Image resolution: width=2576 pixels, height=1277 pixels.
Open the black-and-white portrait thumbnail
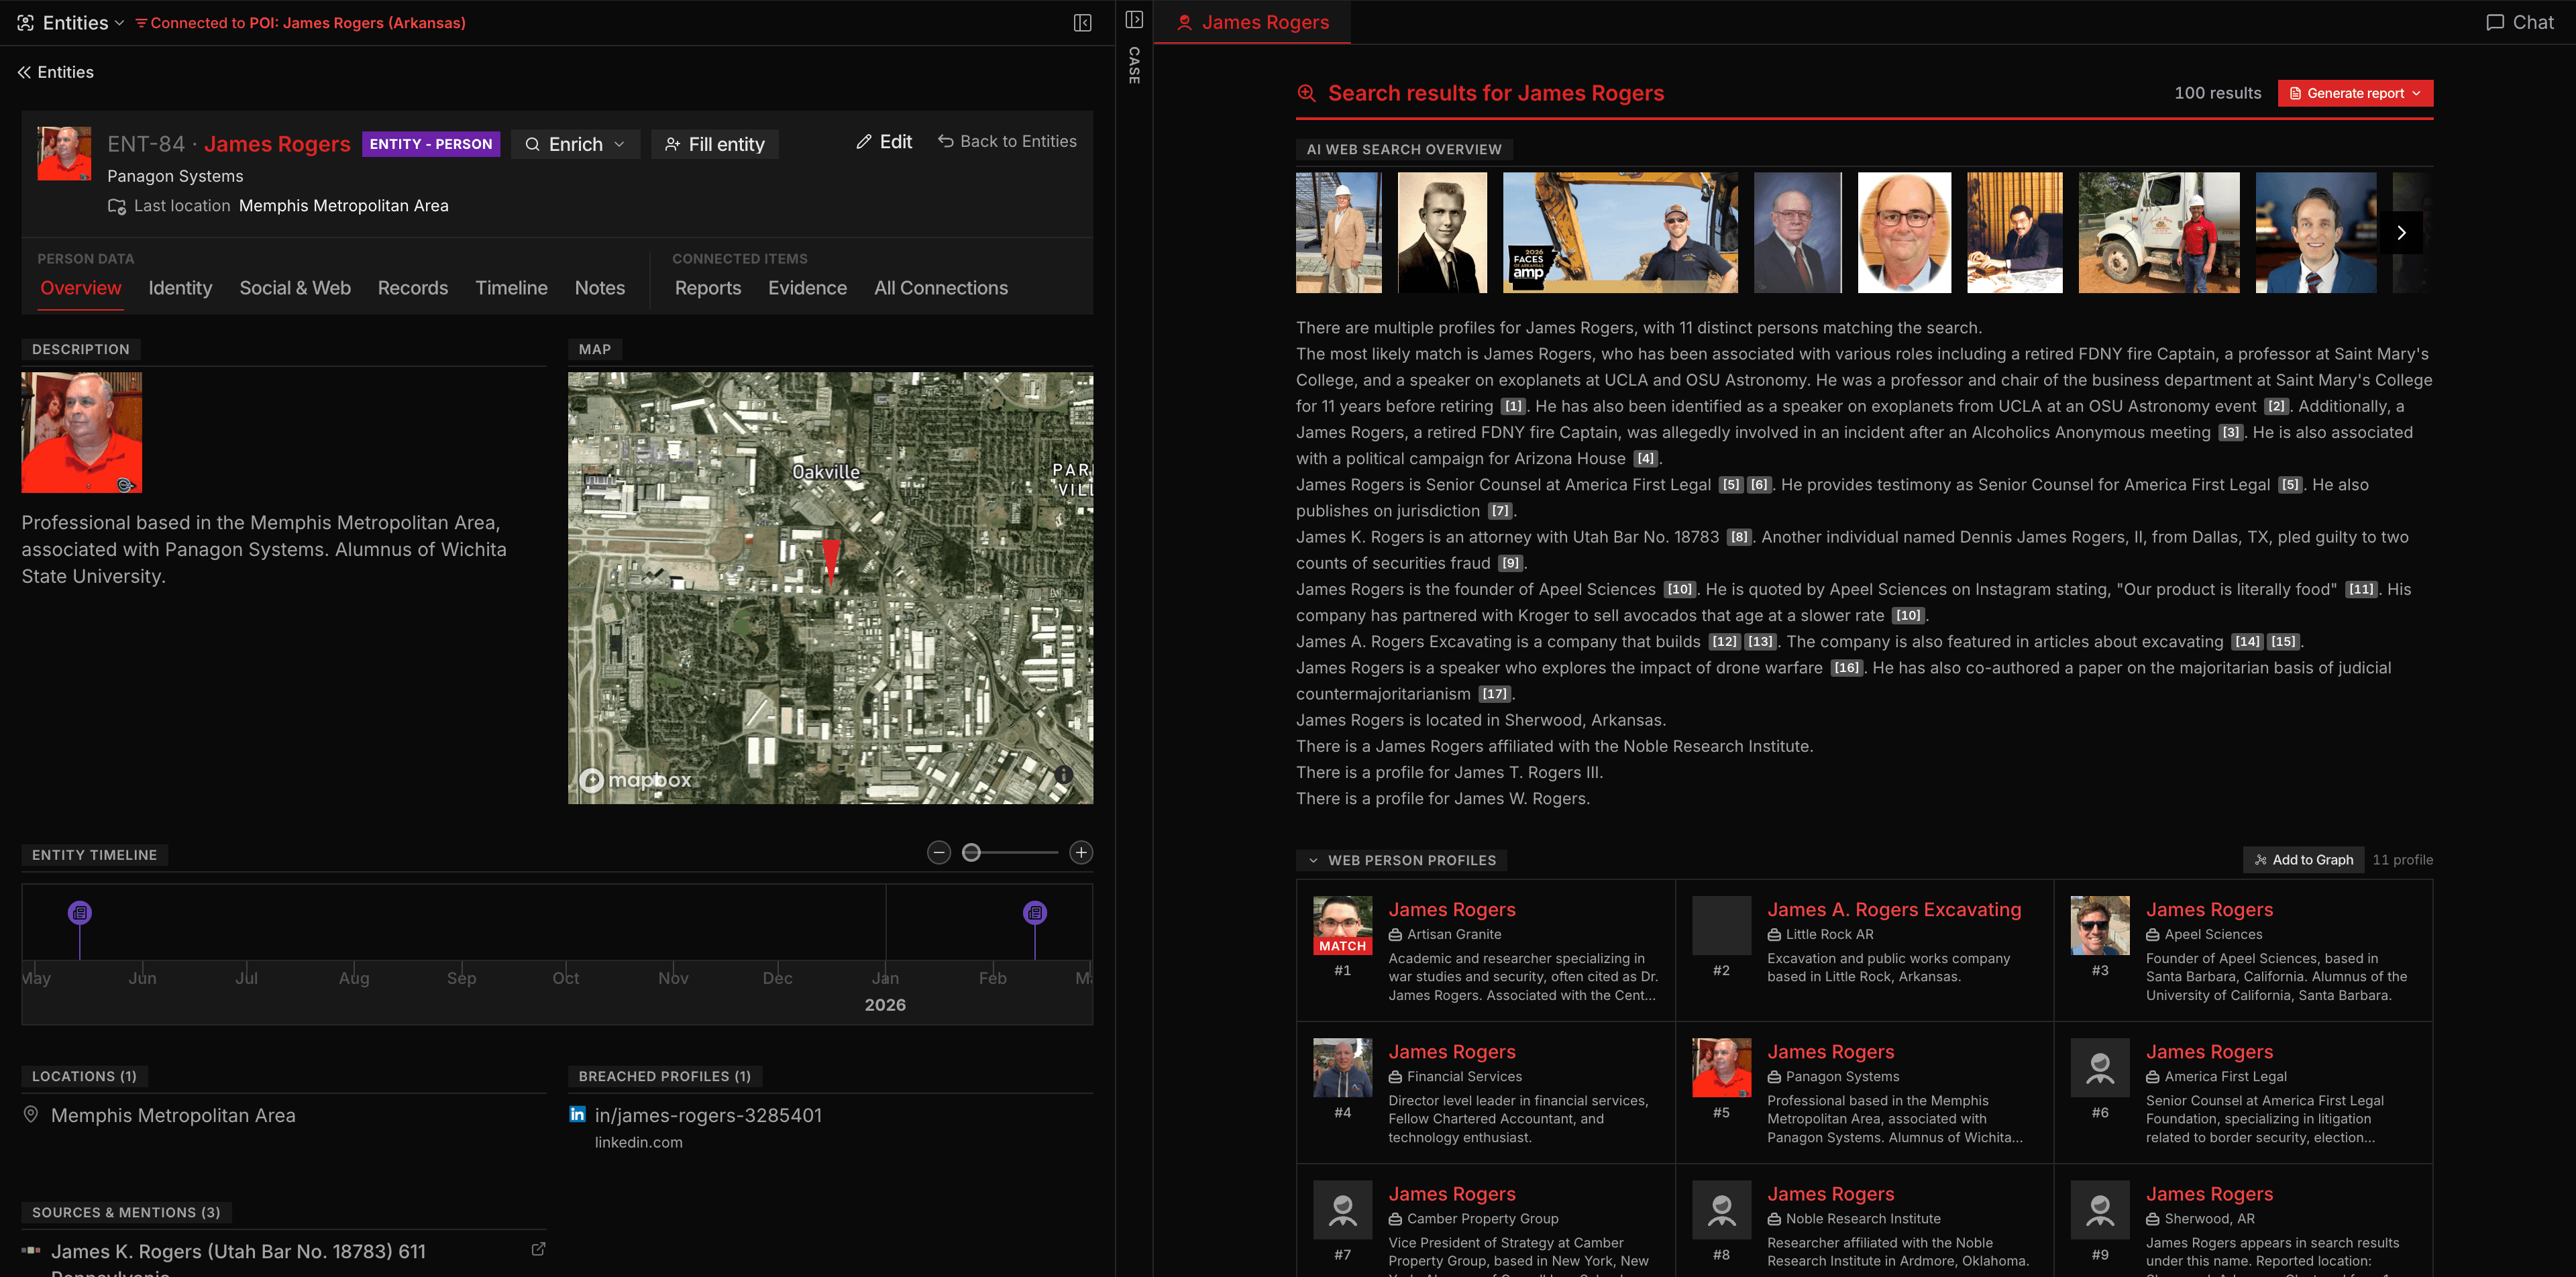1442,232
